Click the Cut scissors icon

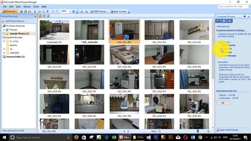(35, 11)
